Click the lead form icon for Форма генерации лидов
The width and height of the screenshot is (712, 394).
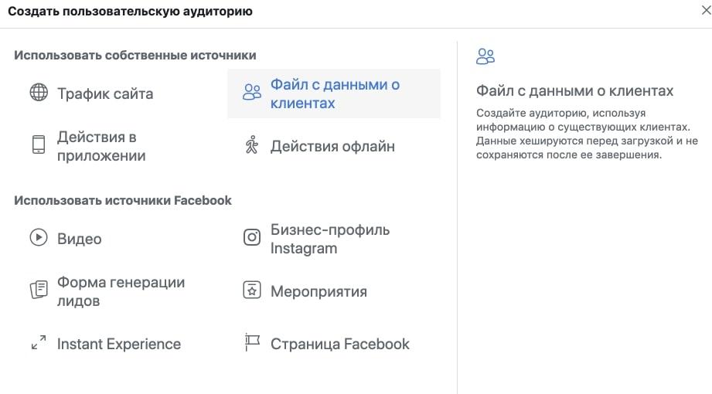click(x=39, y=290)
